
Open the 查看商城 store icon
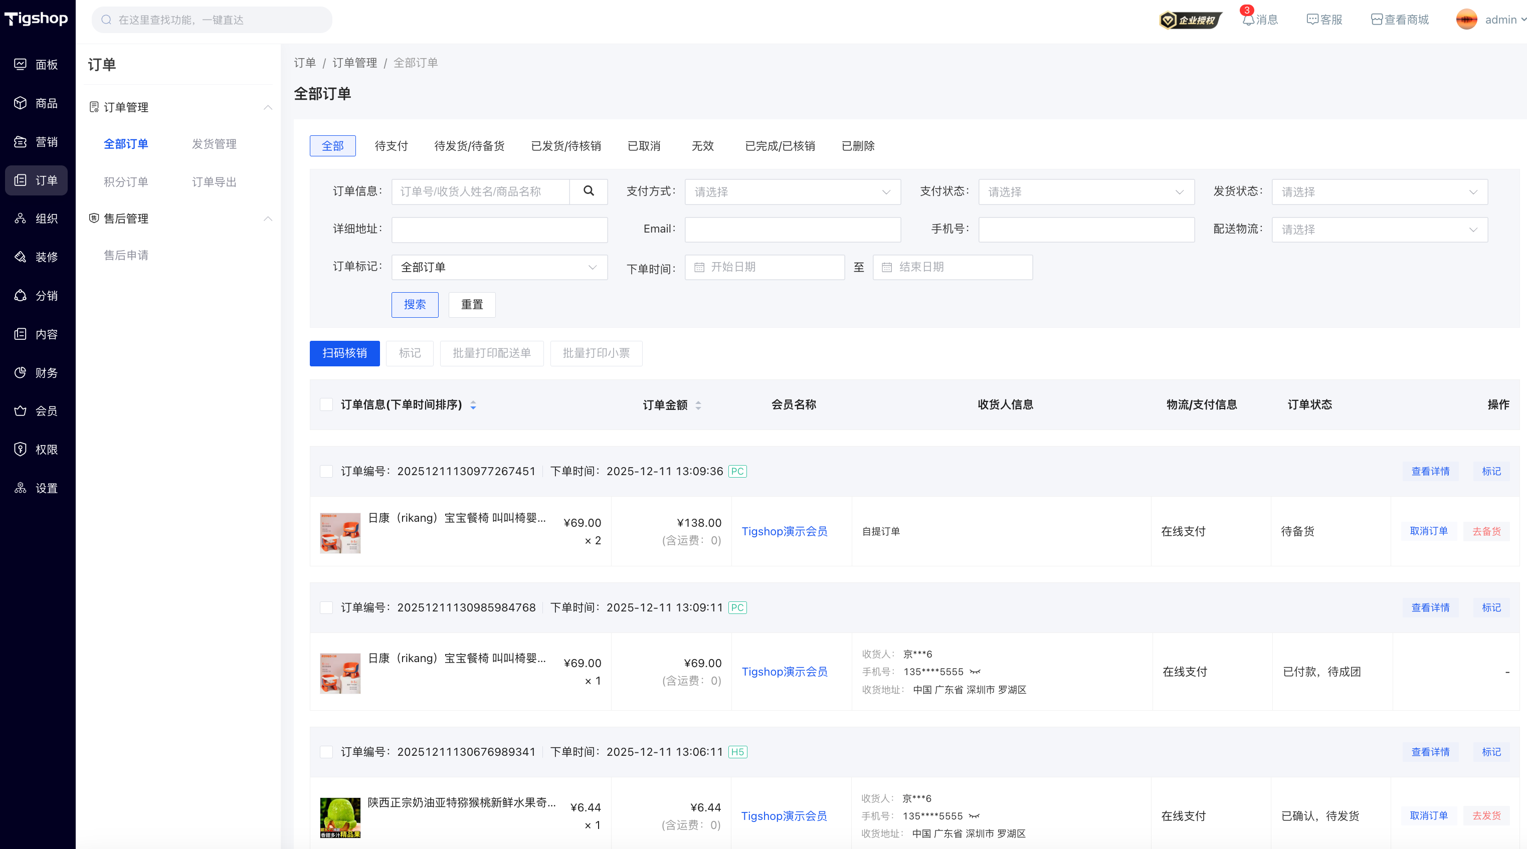pyautogui.click(x=1377, y=20)
